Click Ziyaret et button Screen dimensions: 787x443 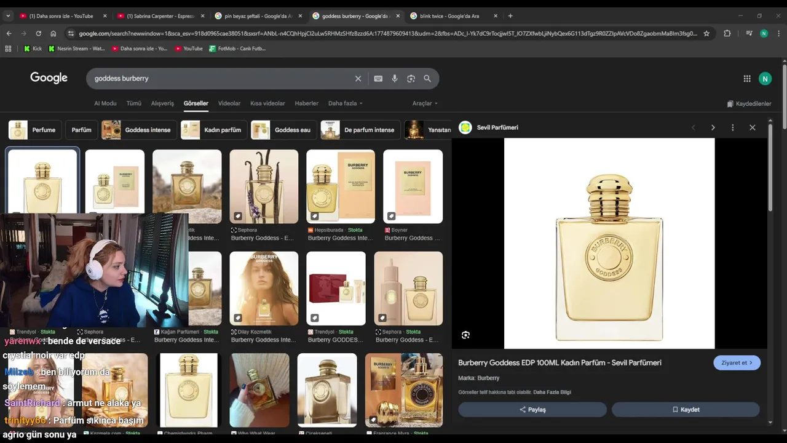pyautogui.click(x=737, y=363)
